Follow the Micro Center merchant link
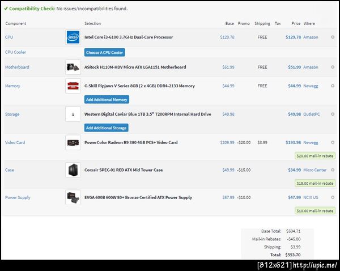This screenshot has width=340, height=271. 314,170
